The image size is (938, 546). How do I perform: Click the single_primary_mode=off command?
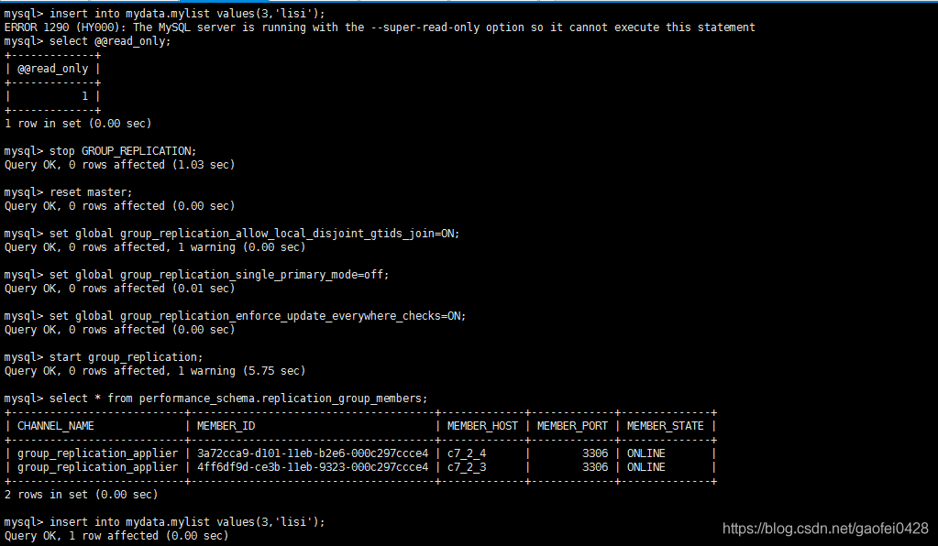(219, 275)
